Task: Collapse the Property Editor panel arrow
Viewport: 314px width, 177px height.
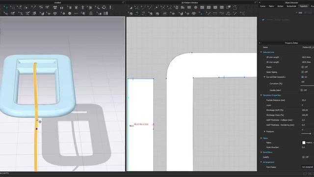Action: (260, 43)
